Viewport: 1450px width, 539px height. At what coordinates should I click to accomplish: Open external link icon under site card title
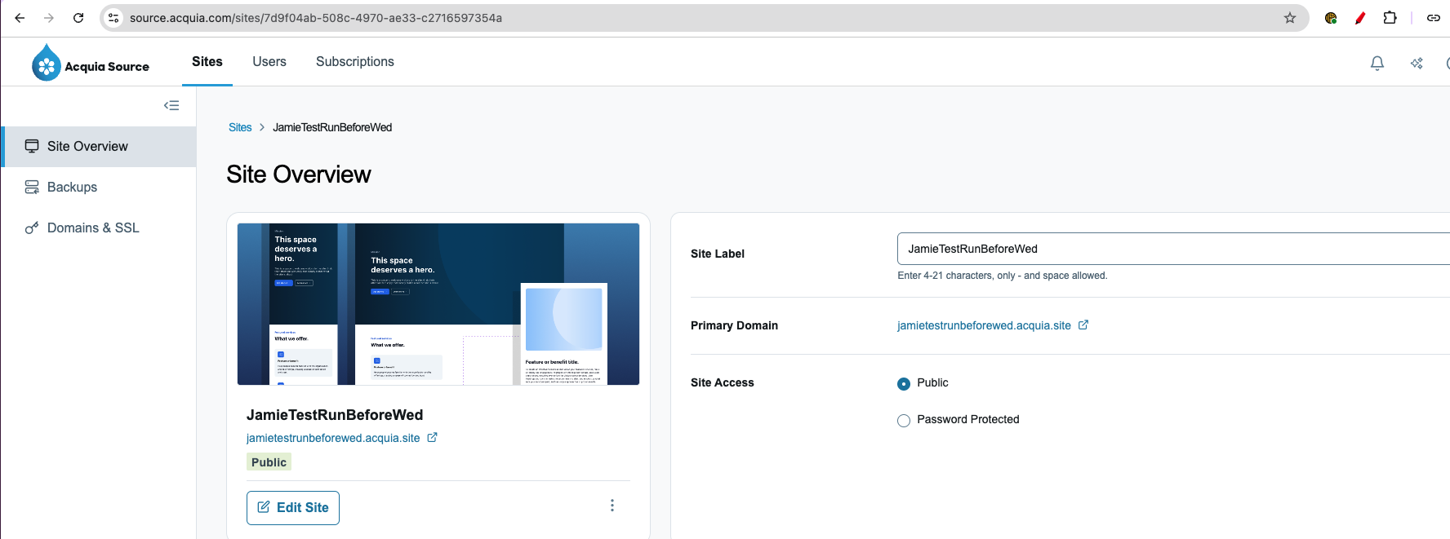click(433, 437)
